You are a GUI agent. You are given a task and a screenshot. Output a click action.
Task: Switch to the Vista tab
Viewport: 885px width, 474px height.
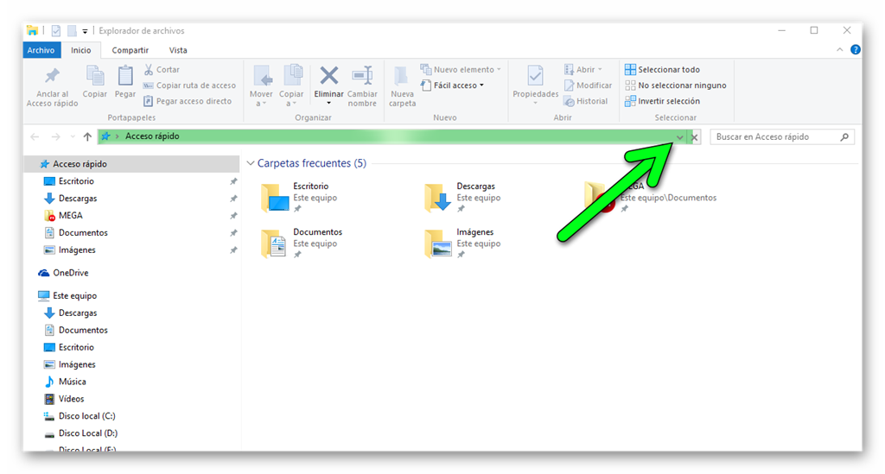click(178, 50)
